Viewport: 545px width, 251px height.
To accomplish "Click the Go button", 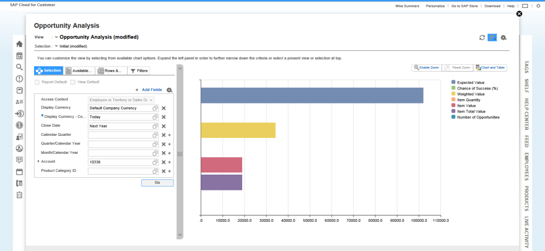I will [157, 183].
